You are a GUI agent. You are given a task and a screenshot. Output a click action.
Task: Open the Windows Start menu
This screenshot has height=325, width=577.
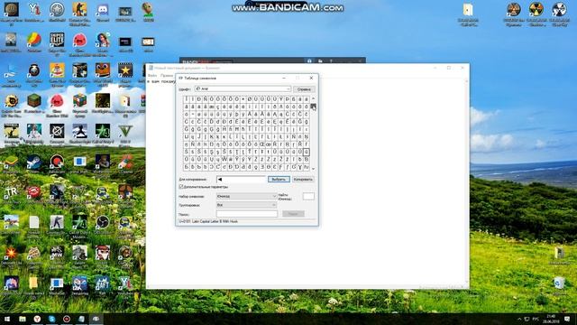click(x=7, y=319)
